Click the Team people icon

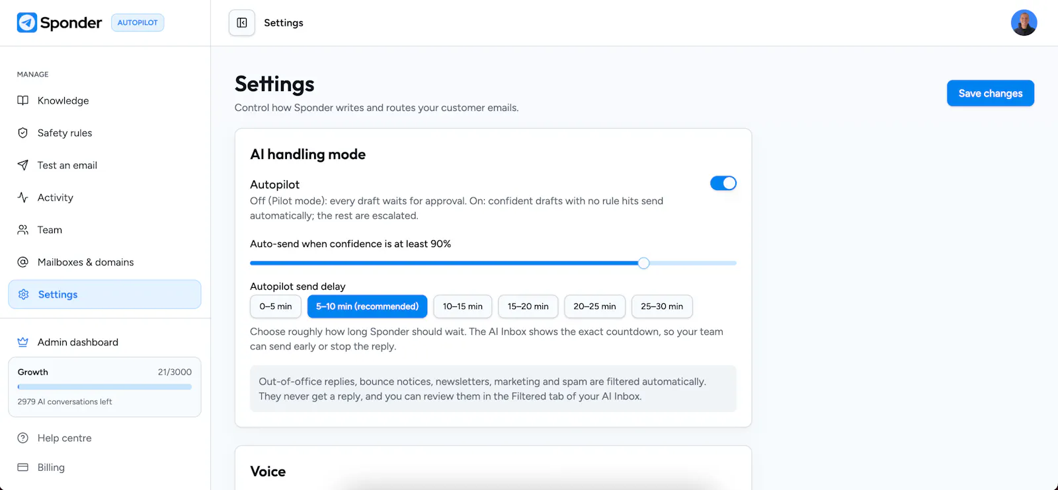click(23, 230)
